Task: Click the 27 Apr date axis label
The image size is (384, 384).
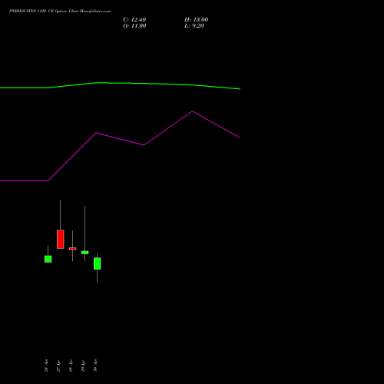Action: pyautogui.click(x=58, y=366)
